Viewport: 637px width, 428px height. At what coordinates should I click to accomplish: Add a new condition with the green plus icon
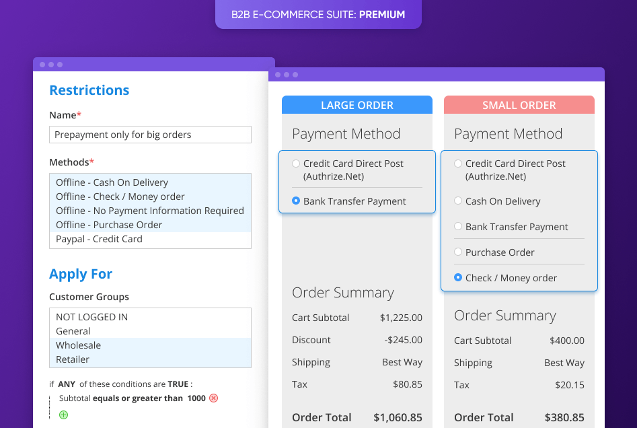63,415
